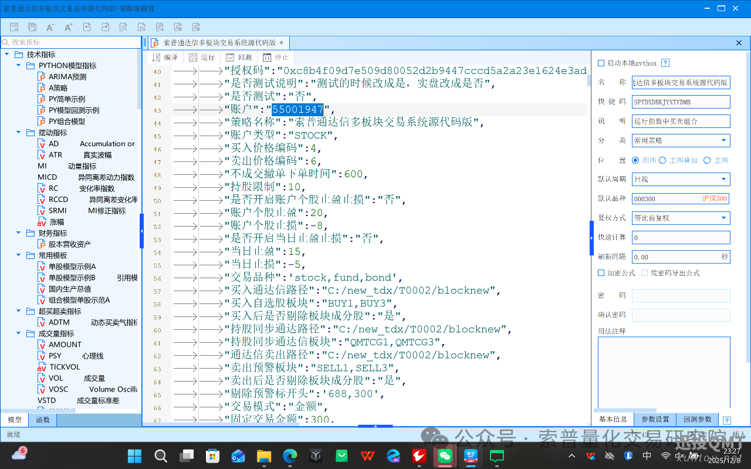Viewport: 751px width, 469px height.
Task: Collapse the 摆动指标 tree folder
Action: pos(18,133)
